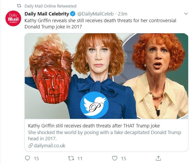Click the blue verified badge
The image size is (191, 164).
[x=73, y=14]
